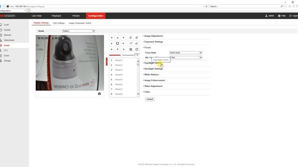
Task: Move camera down-right with diagonal arrow
Action: point(123,50)
